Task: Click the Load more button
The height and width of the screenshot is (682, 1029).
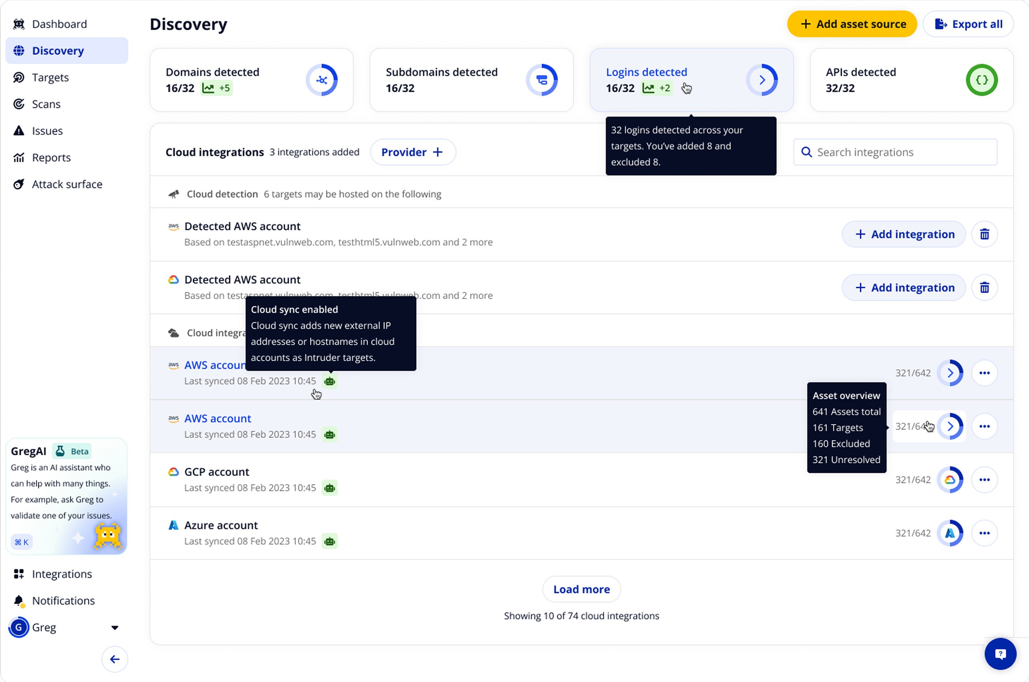Action: pyautogui.click(x=581, y=589)
